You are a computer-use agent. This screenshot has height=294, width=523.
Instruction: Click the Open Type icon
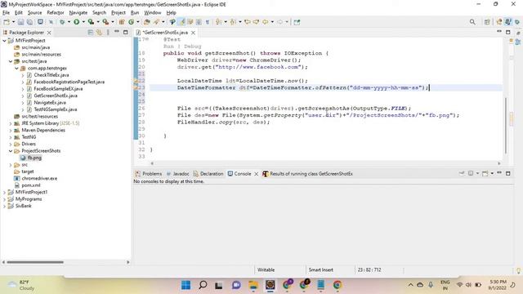click(147, 22)
